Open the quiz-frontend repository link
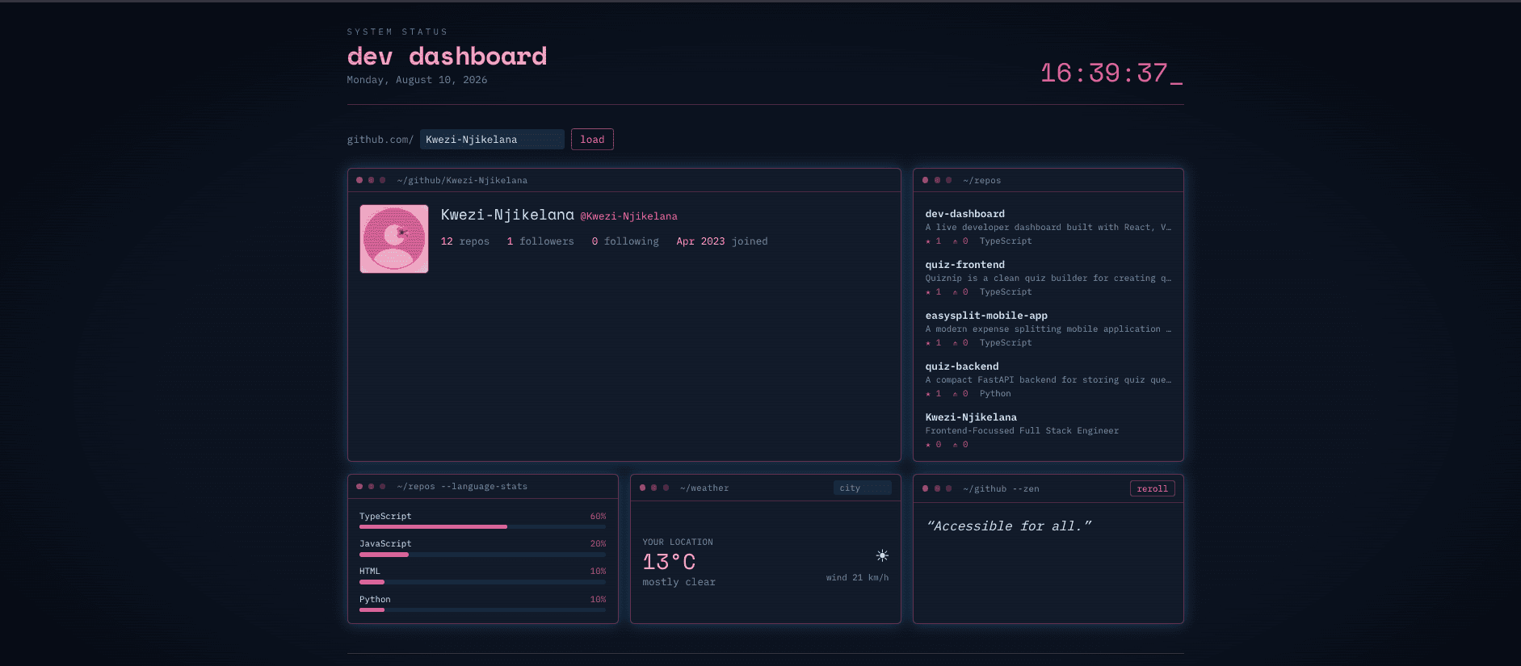The height and width of the screenshot is (666, 1521). [x=965, y=265]
